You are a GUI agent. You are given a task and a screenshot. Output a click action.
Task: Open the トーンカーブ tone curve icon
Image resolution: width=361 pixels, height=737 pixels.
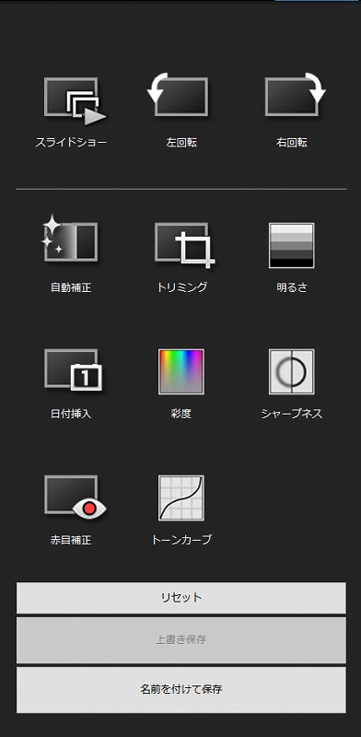181,497
